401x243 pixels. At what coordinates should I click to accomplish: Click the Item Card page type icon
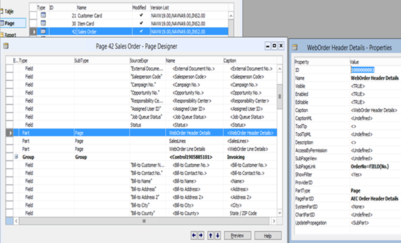click(x=43, y=23)
